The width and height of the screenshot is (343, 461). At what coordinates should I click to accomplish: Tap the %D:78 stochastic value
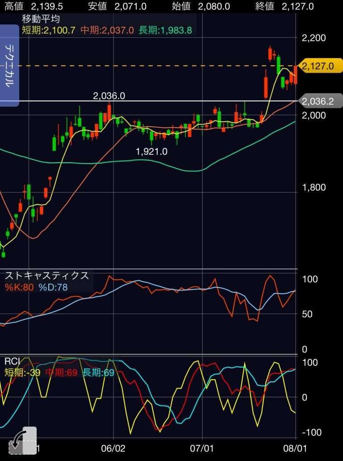pyautogui.click(x=53, y=287)
